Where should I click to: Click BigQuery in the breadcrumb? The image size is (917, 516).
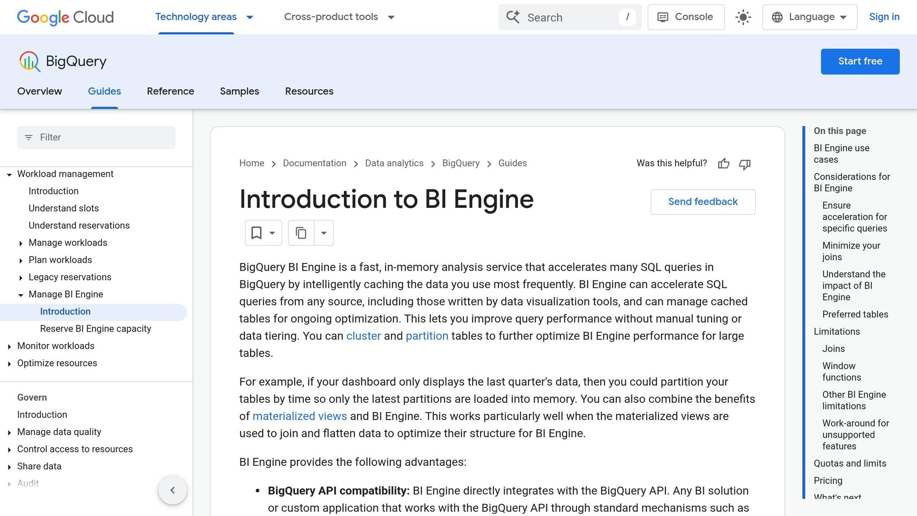[461, 163]
